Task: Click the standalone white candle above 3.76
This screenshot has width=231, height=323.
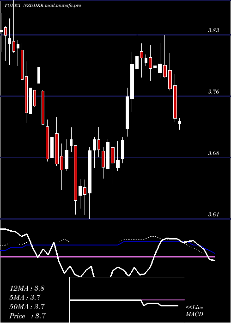Action: click(x=39, y=75)
